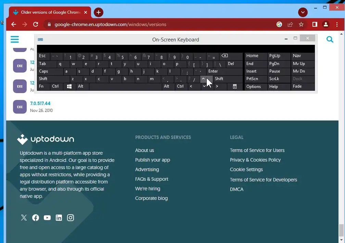Open the Chrome profile avatar
This screenshot has width=345, height=243.
(x=326, y=24)
